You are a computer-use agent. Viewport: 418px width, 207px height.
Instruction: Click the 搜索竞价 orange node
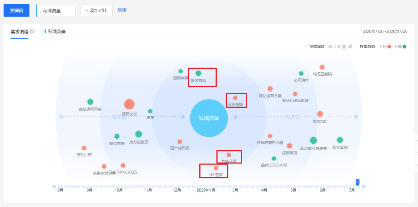(320, 114)
